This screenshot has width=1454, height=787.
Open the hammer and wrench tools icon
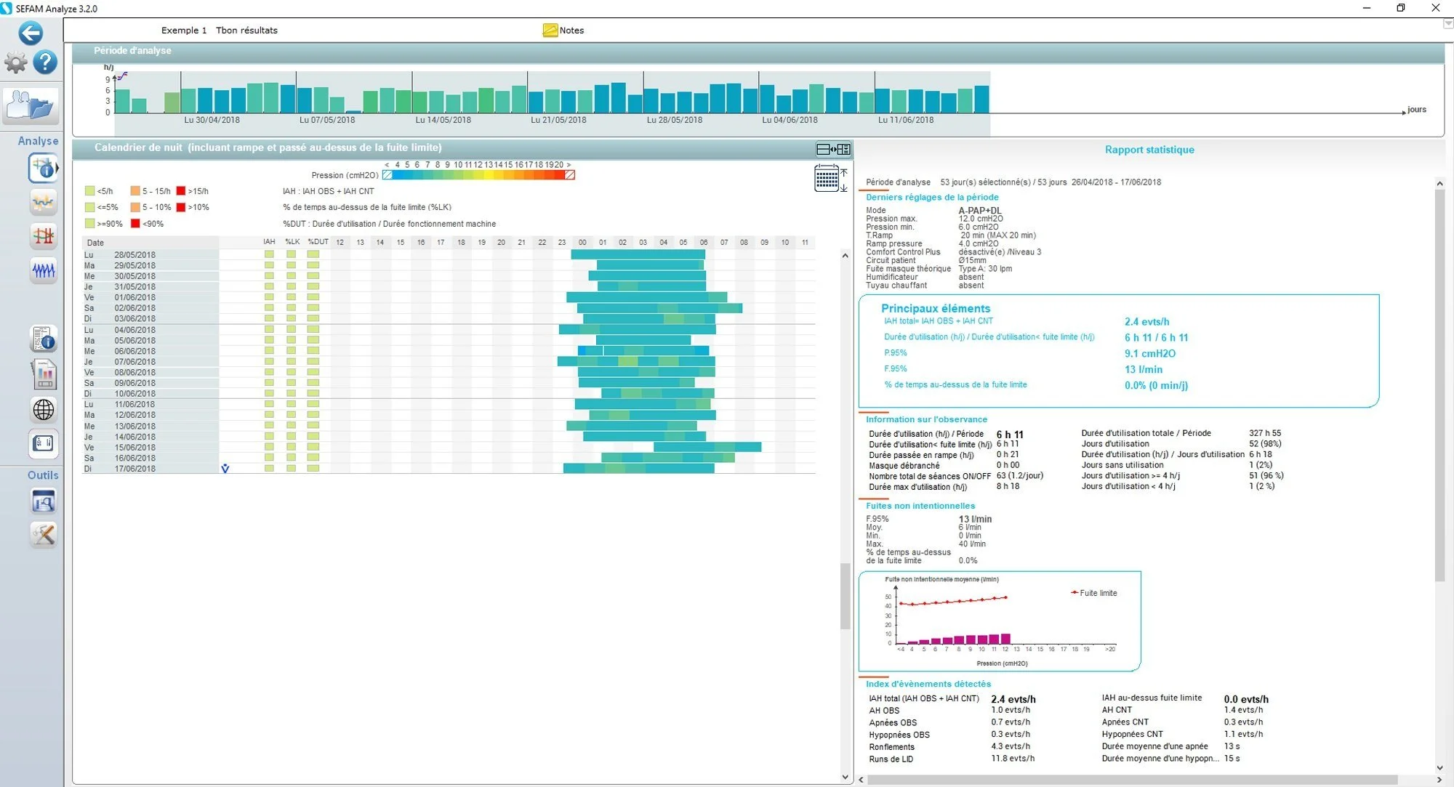[x=44, y=536]
